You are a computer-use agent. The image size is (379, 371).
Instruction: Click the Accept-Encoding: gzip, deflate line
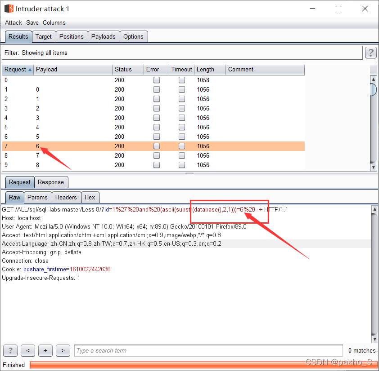pos(41,252)
